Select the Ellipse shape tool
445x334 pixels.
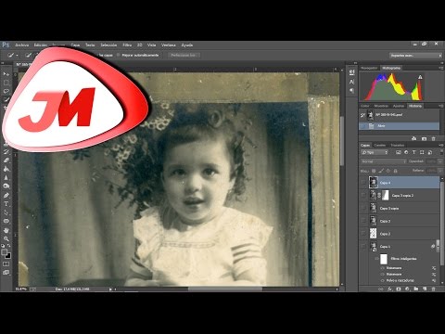coord(6,221)
